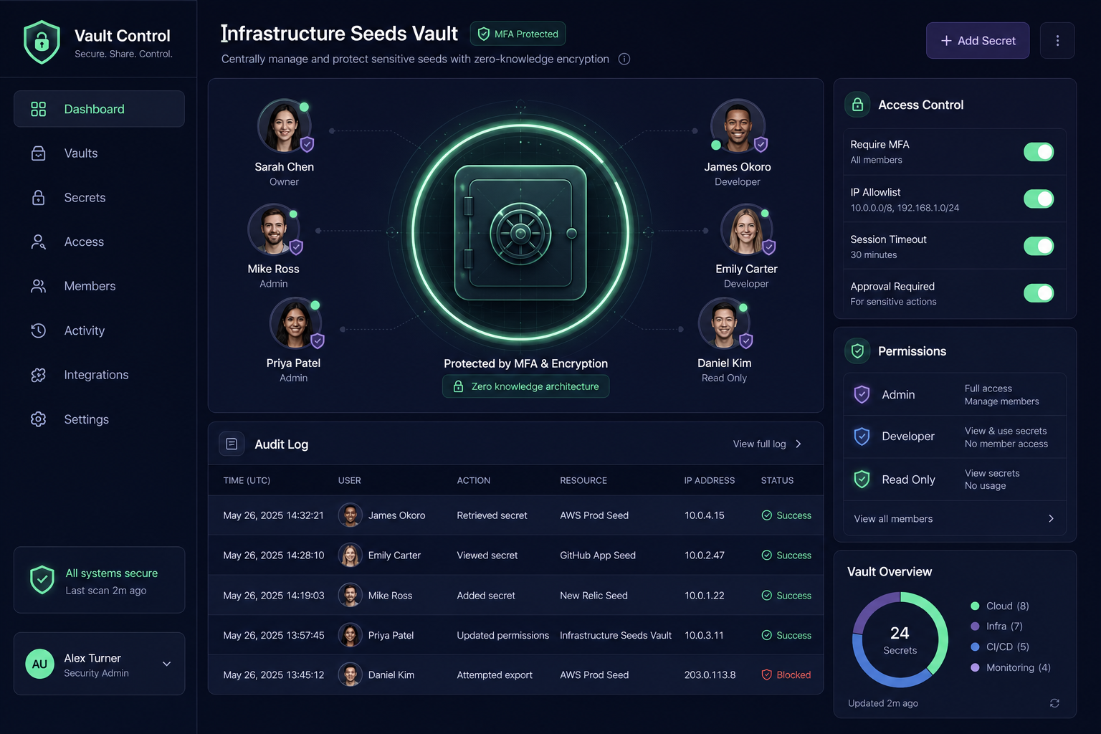Click the Access person-key icon
Viewport: 1101px width, 734px height.
39,242
